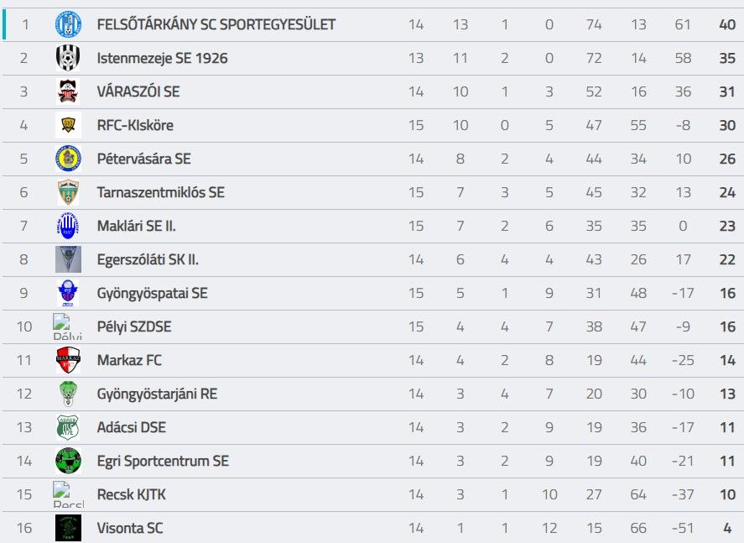This screenshot has height=543, width=744.
Task: Open Tarnaszentmiklós SE shield crest
Action: (x=68, y=192)
